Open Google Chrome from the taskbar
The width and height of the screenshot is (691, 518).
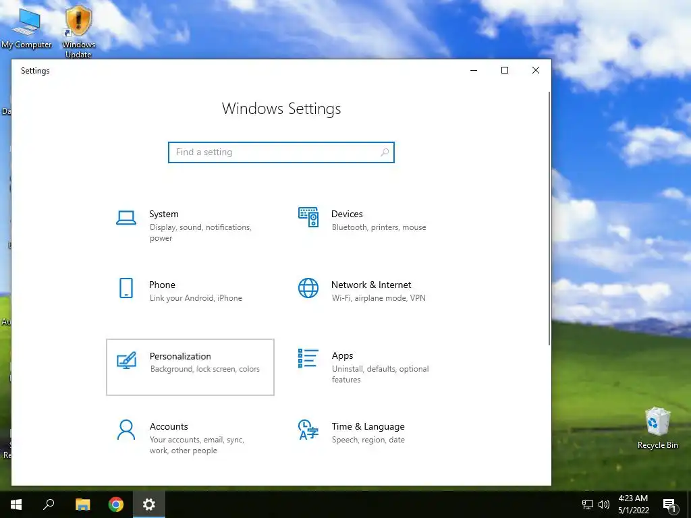pyautogui.click(x=116, y=505)
